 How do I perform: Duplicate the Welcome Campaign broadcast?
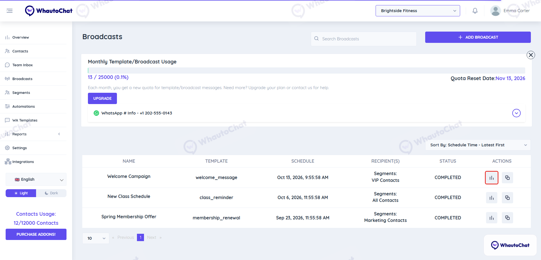click(507, 178)
